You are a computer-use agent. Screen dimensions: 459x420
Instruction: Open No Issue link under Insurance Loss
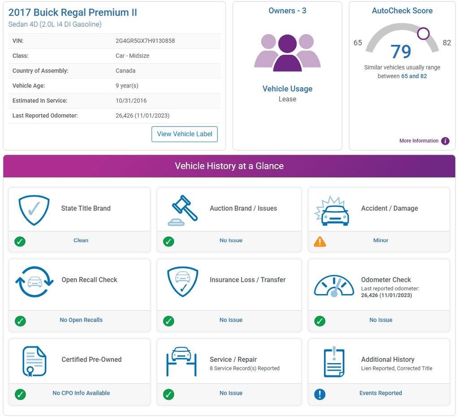(x=231, y=320)
